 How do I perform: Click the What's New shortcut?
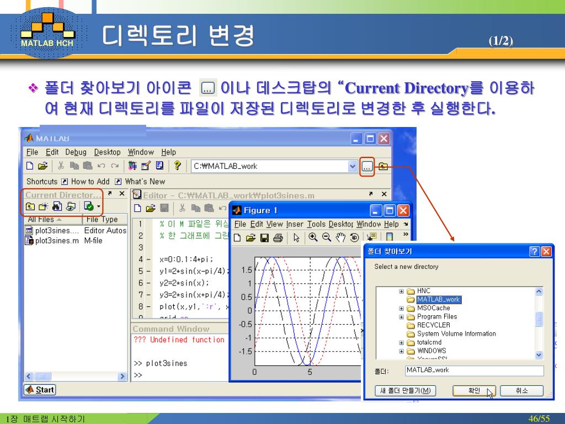coord(140,181)
